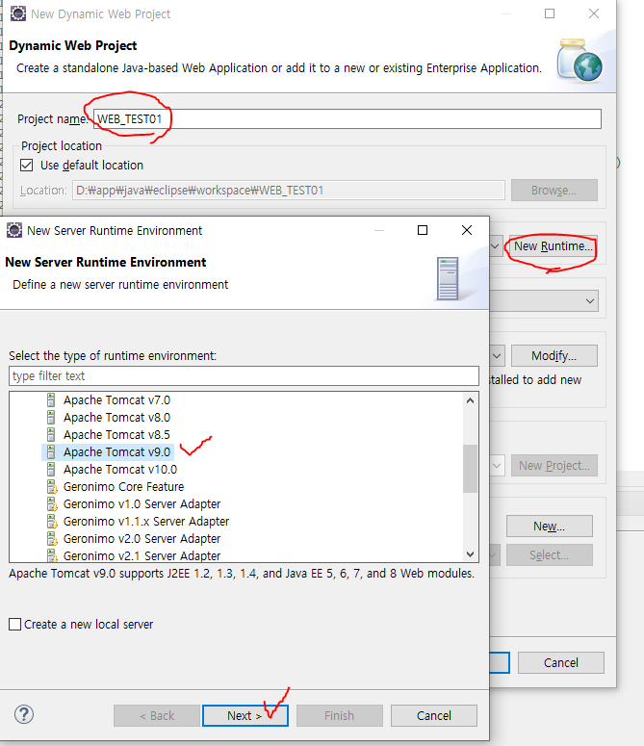Screen dimensions: 644x746
Task: Select the Apache Tomcat v10.0 row text
Action: point(120,470)
